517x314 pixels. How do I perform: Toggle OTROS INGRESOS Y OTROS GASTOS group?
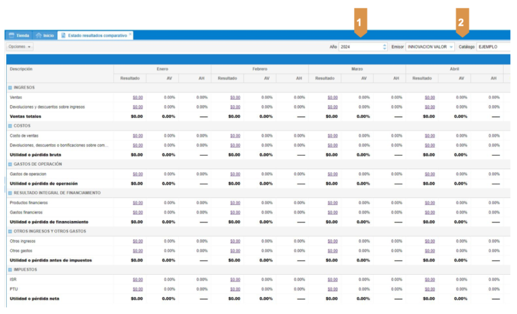[10, 231]
